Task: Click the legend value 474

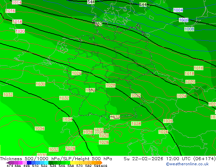Action: tap(10, 166)
